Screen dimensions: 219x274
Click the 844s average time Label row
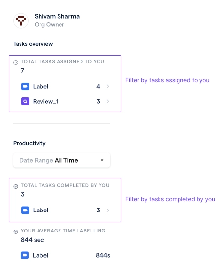pyautogui.click(x=65, y=255)
